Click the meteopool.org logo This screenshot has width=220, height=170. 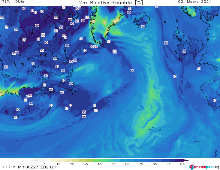[x=204, y=167]
